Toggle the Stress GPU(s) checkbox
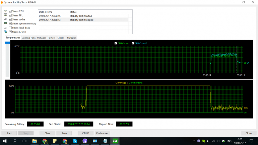 tap(10, 32)
